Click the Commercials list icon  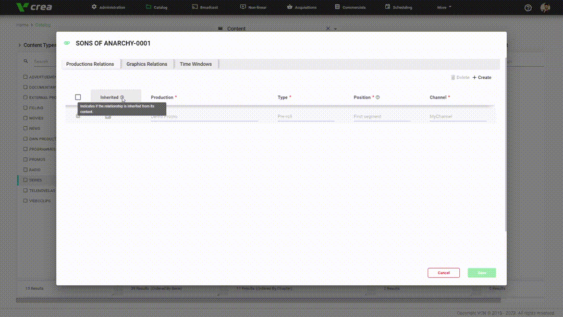[x=337, y=7]
